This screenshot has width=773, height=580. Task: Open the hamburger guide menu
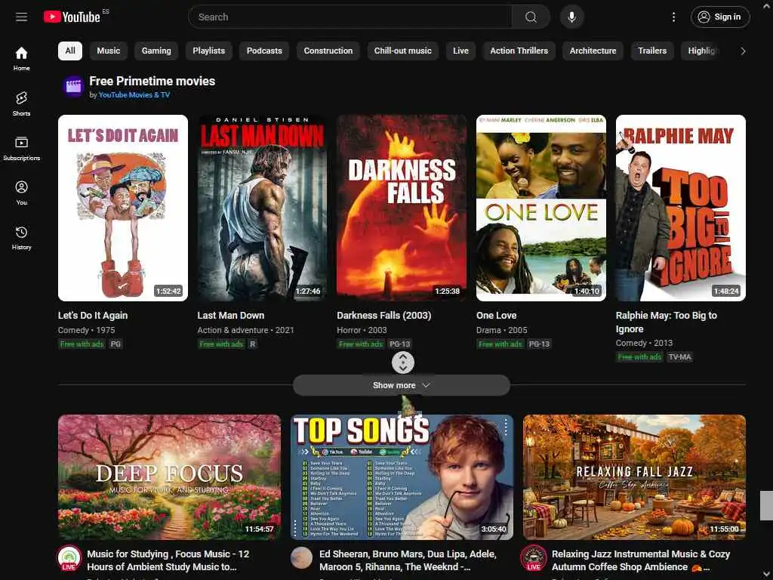[21, 17]
